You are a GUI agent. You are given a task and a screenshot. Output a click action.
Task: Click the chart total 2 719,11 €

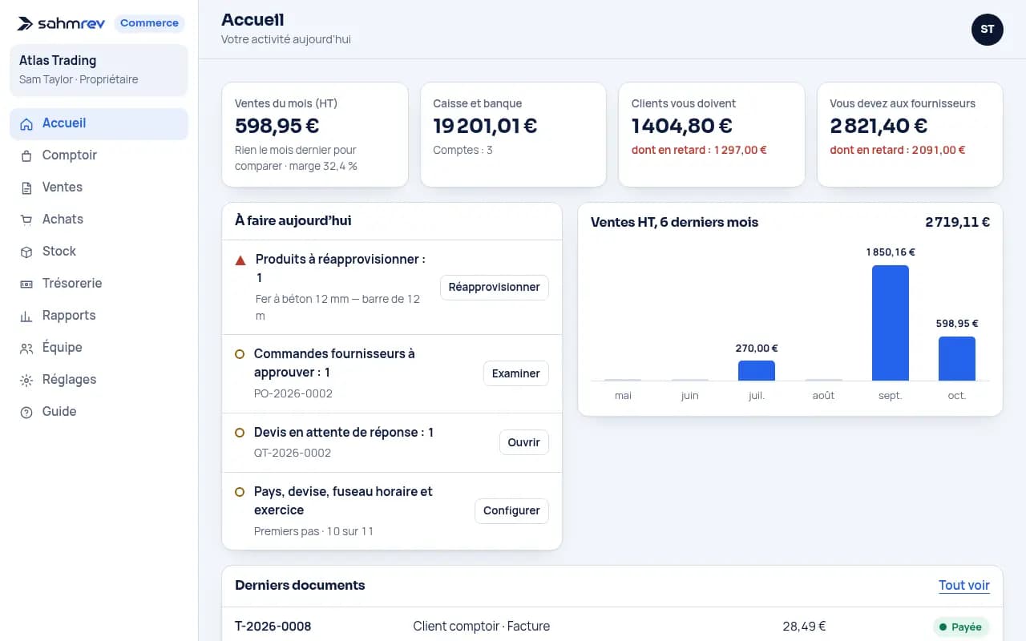[957, 222]
